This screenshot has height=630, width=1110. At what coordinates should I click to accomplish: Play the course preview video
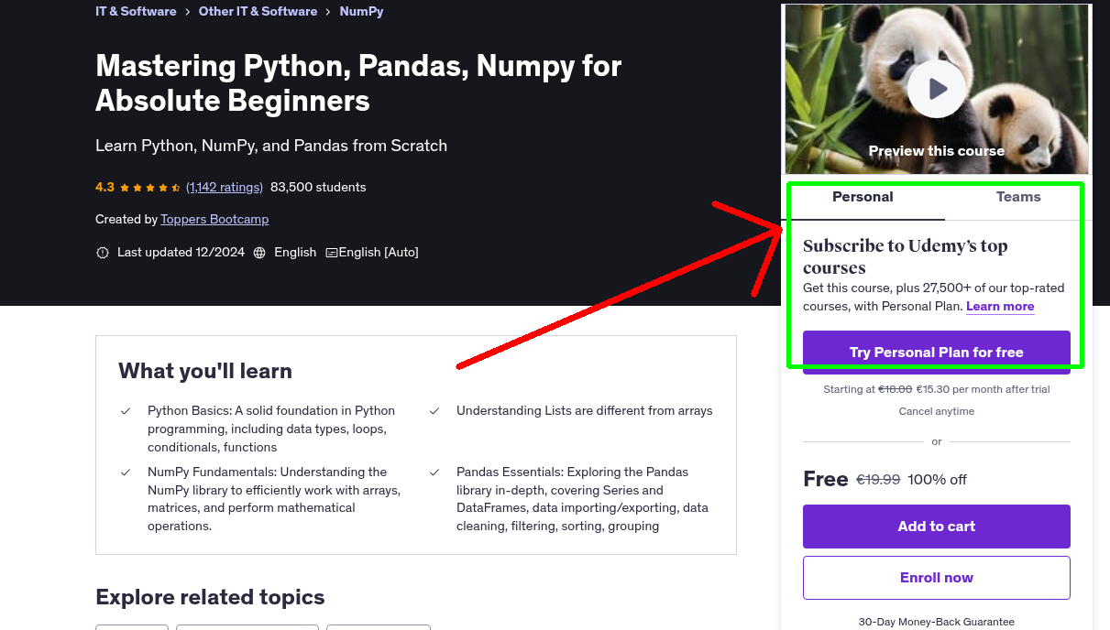(936, 88)
